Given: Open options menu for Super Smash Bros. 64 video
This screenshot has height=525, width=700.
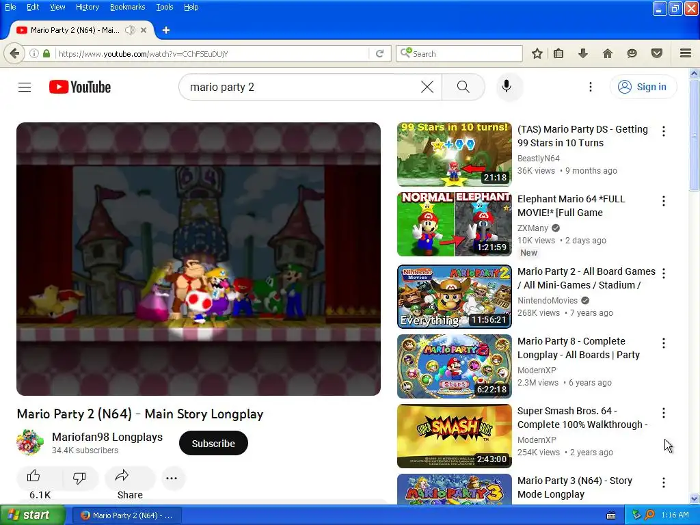Looking at the screenshot, I should tap(664, 413).
